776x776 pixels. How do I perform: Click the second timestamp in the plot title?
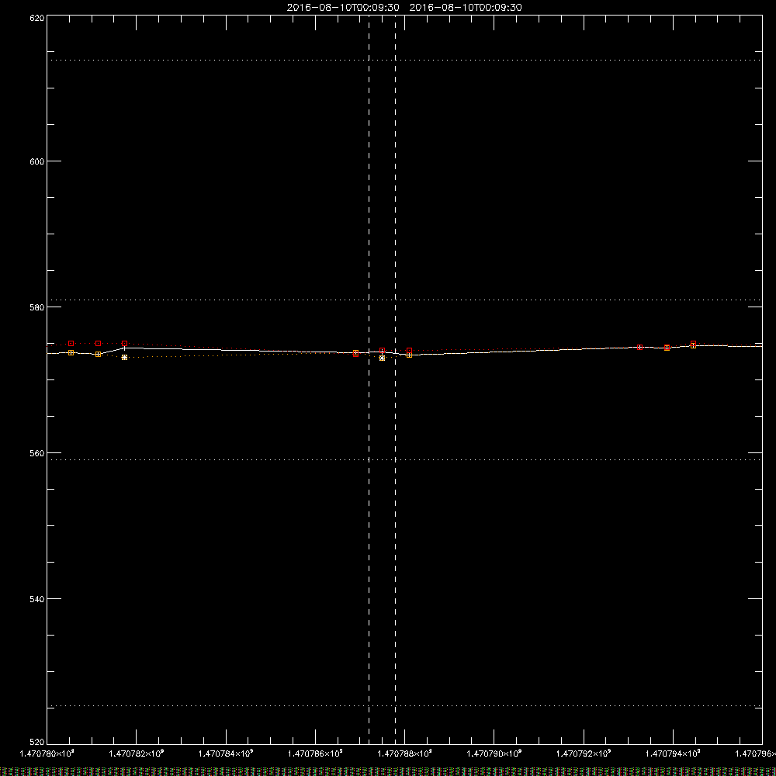pyautogui.click(x=466, y=8)
